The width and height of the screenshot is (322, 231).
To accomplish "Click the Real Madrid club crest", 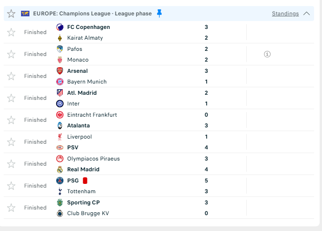I will pyautogui.click(x=59, y=169).
